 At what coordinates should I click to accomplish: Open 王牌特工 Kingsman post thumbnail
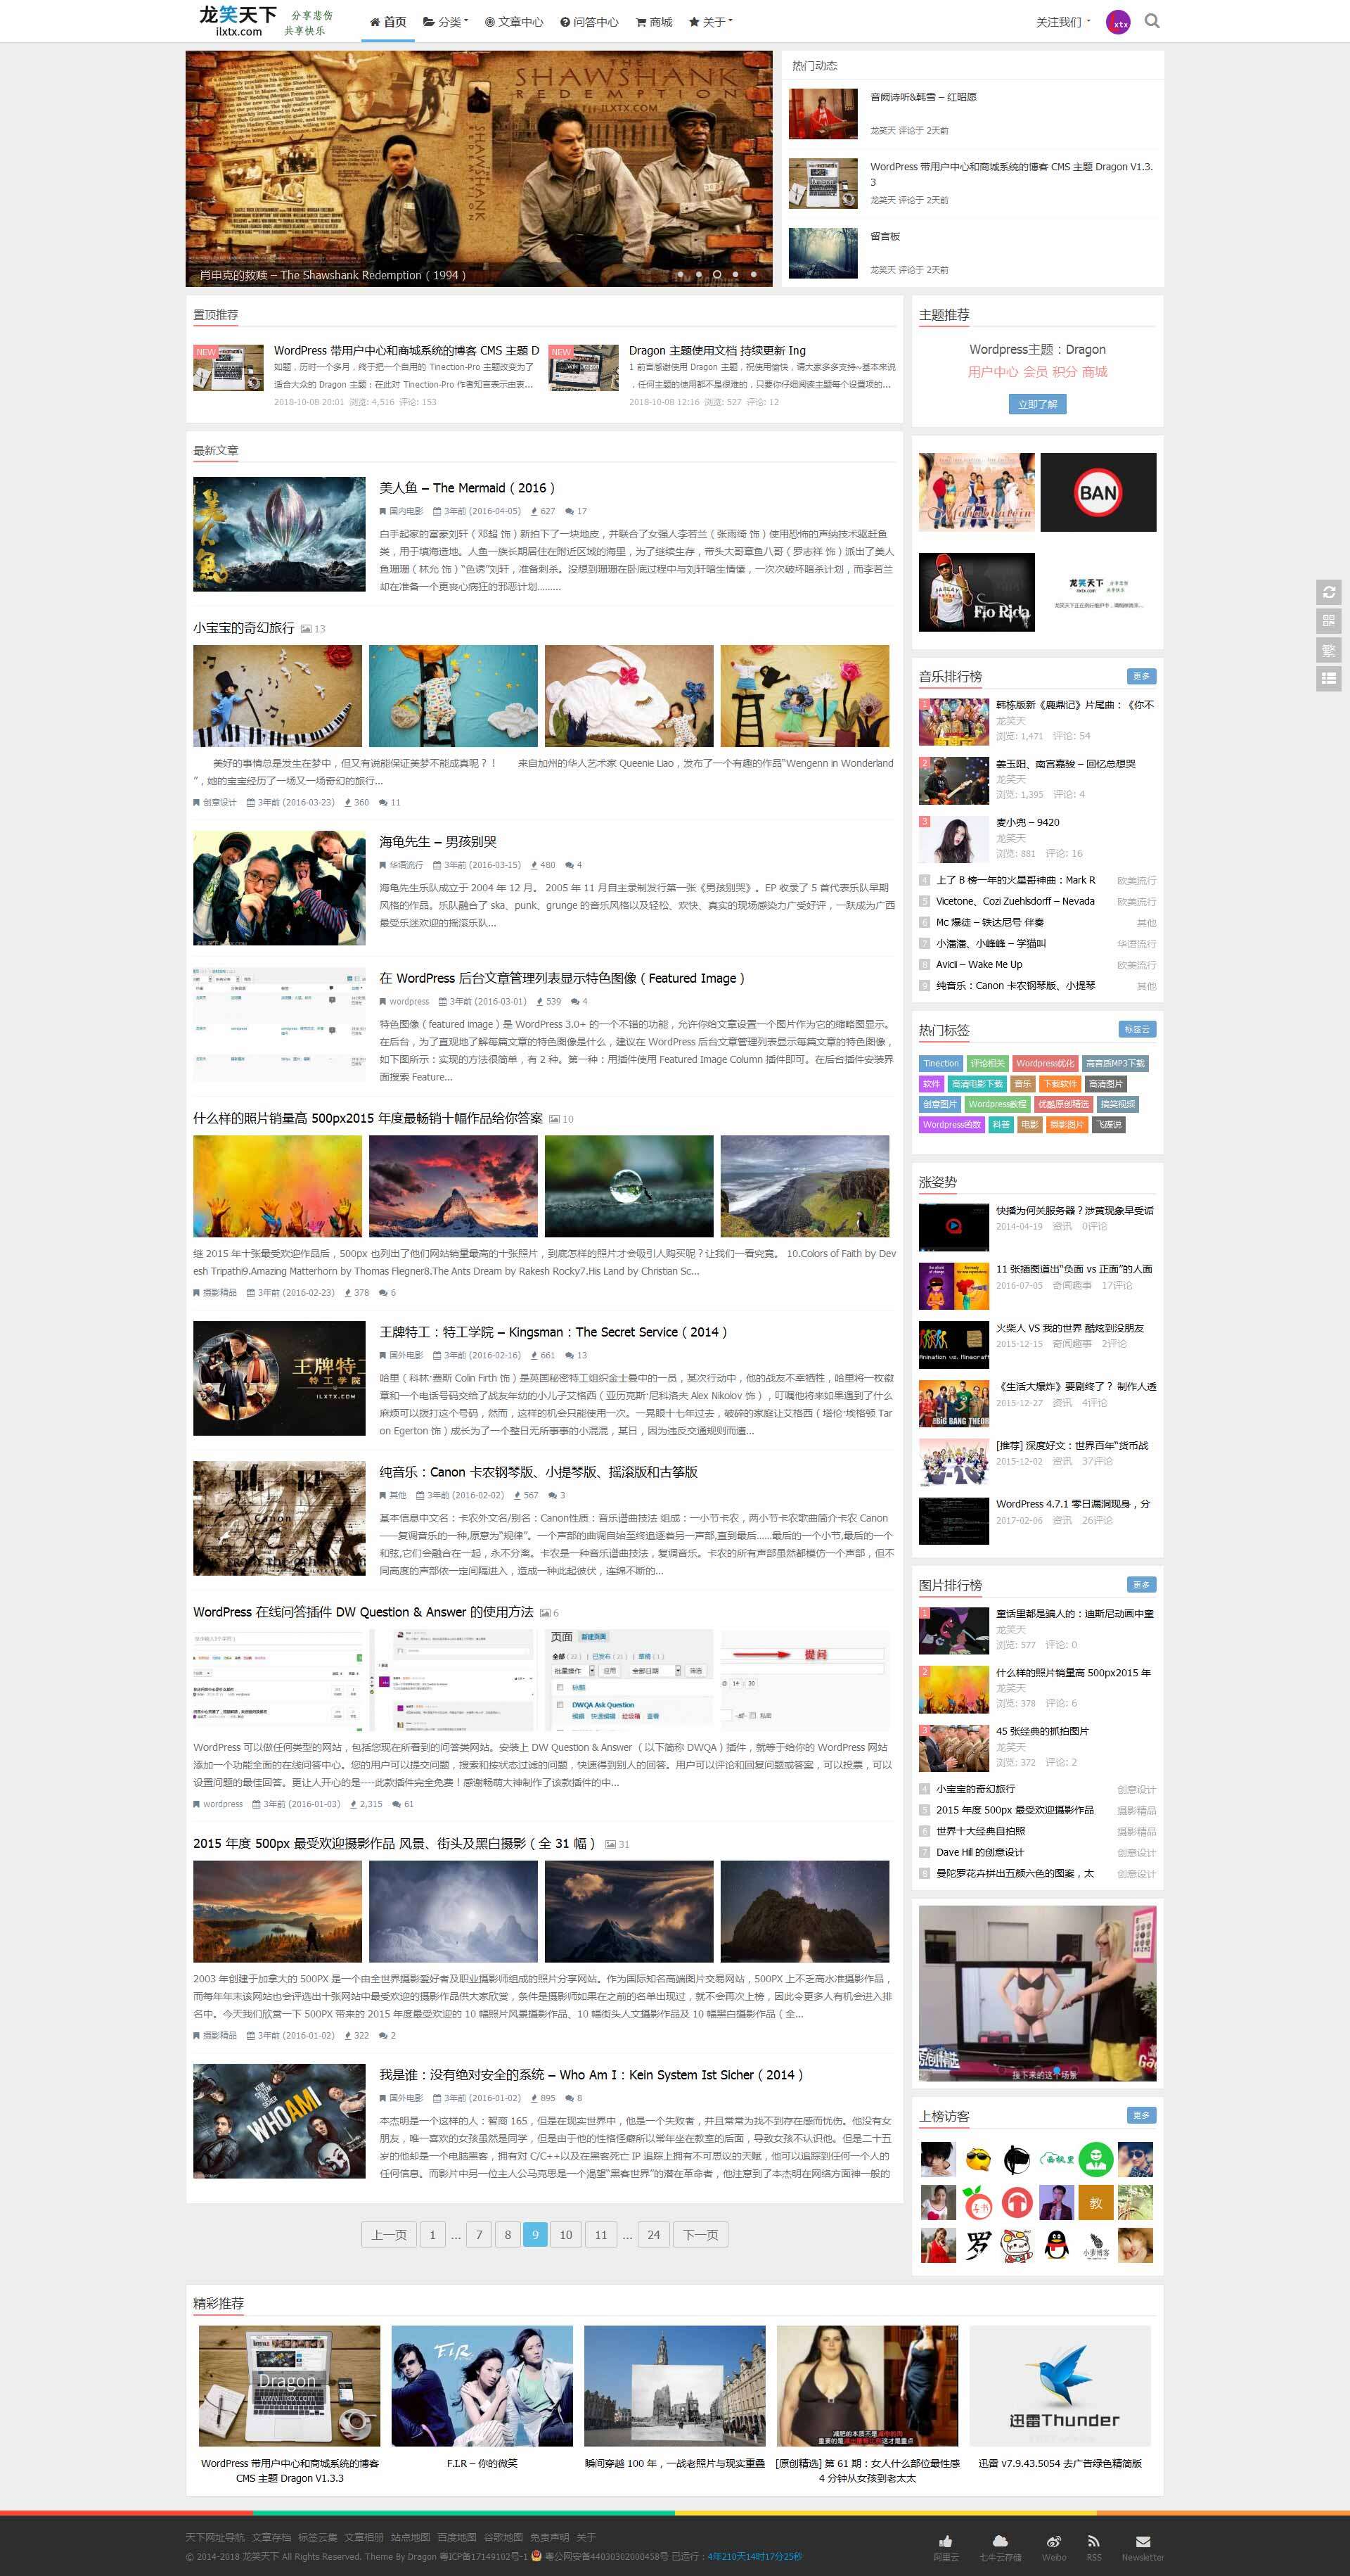click(x=279, y=1378)
